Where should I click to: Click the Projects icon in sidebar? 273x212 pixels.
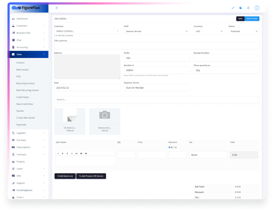[x=13, y=162]
